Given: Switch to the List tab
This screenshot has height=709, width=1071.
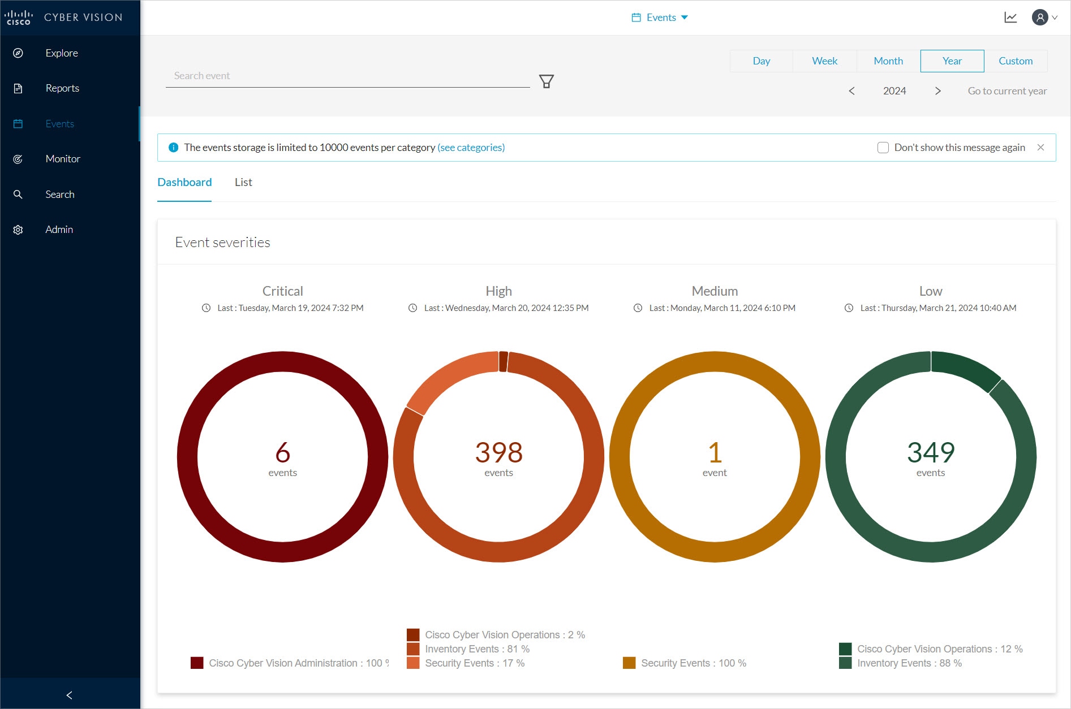Looking at the screenshot, I should point(243,182).
